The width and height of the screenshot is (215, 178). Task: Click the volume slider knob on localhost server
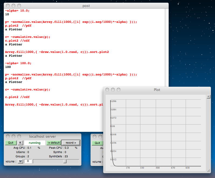(65, 161)
